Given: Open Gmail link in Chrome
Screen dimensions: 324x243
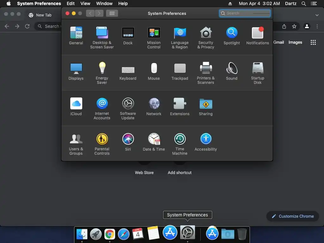Looking at the screenshot, I should point(278,42).
